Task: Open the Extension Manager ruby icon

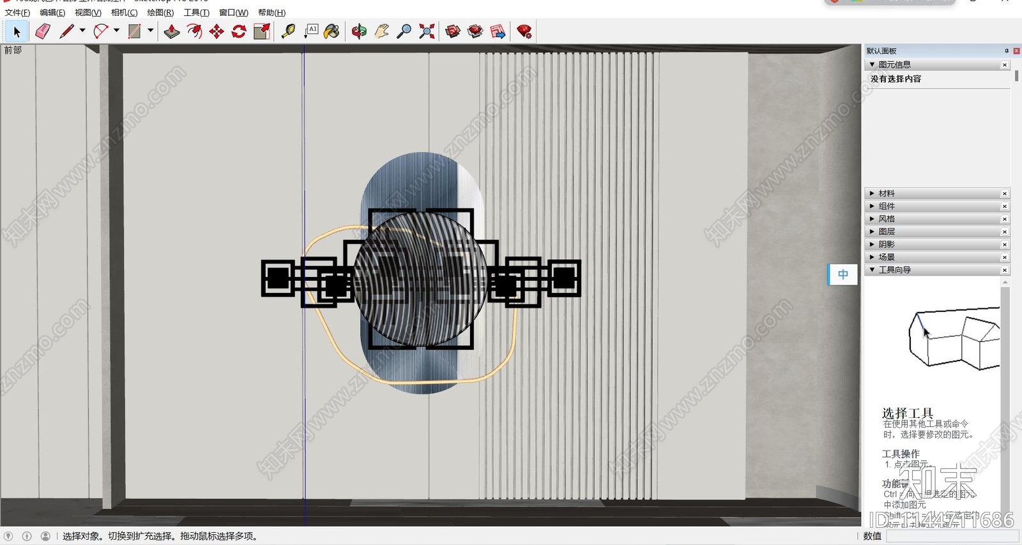Action: click(524, 31)
